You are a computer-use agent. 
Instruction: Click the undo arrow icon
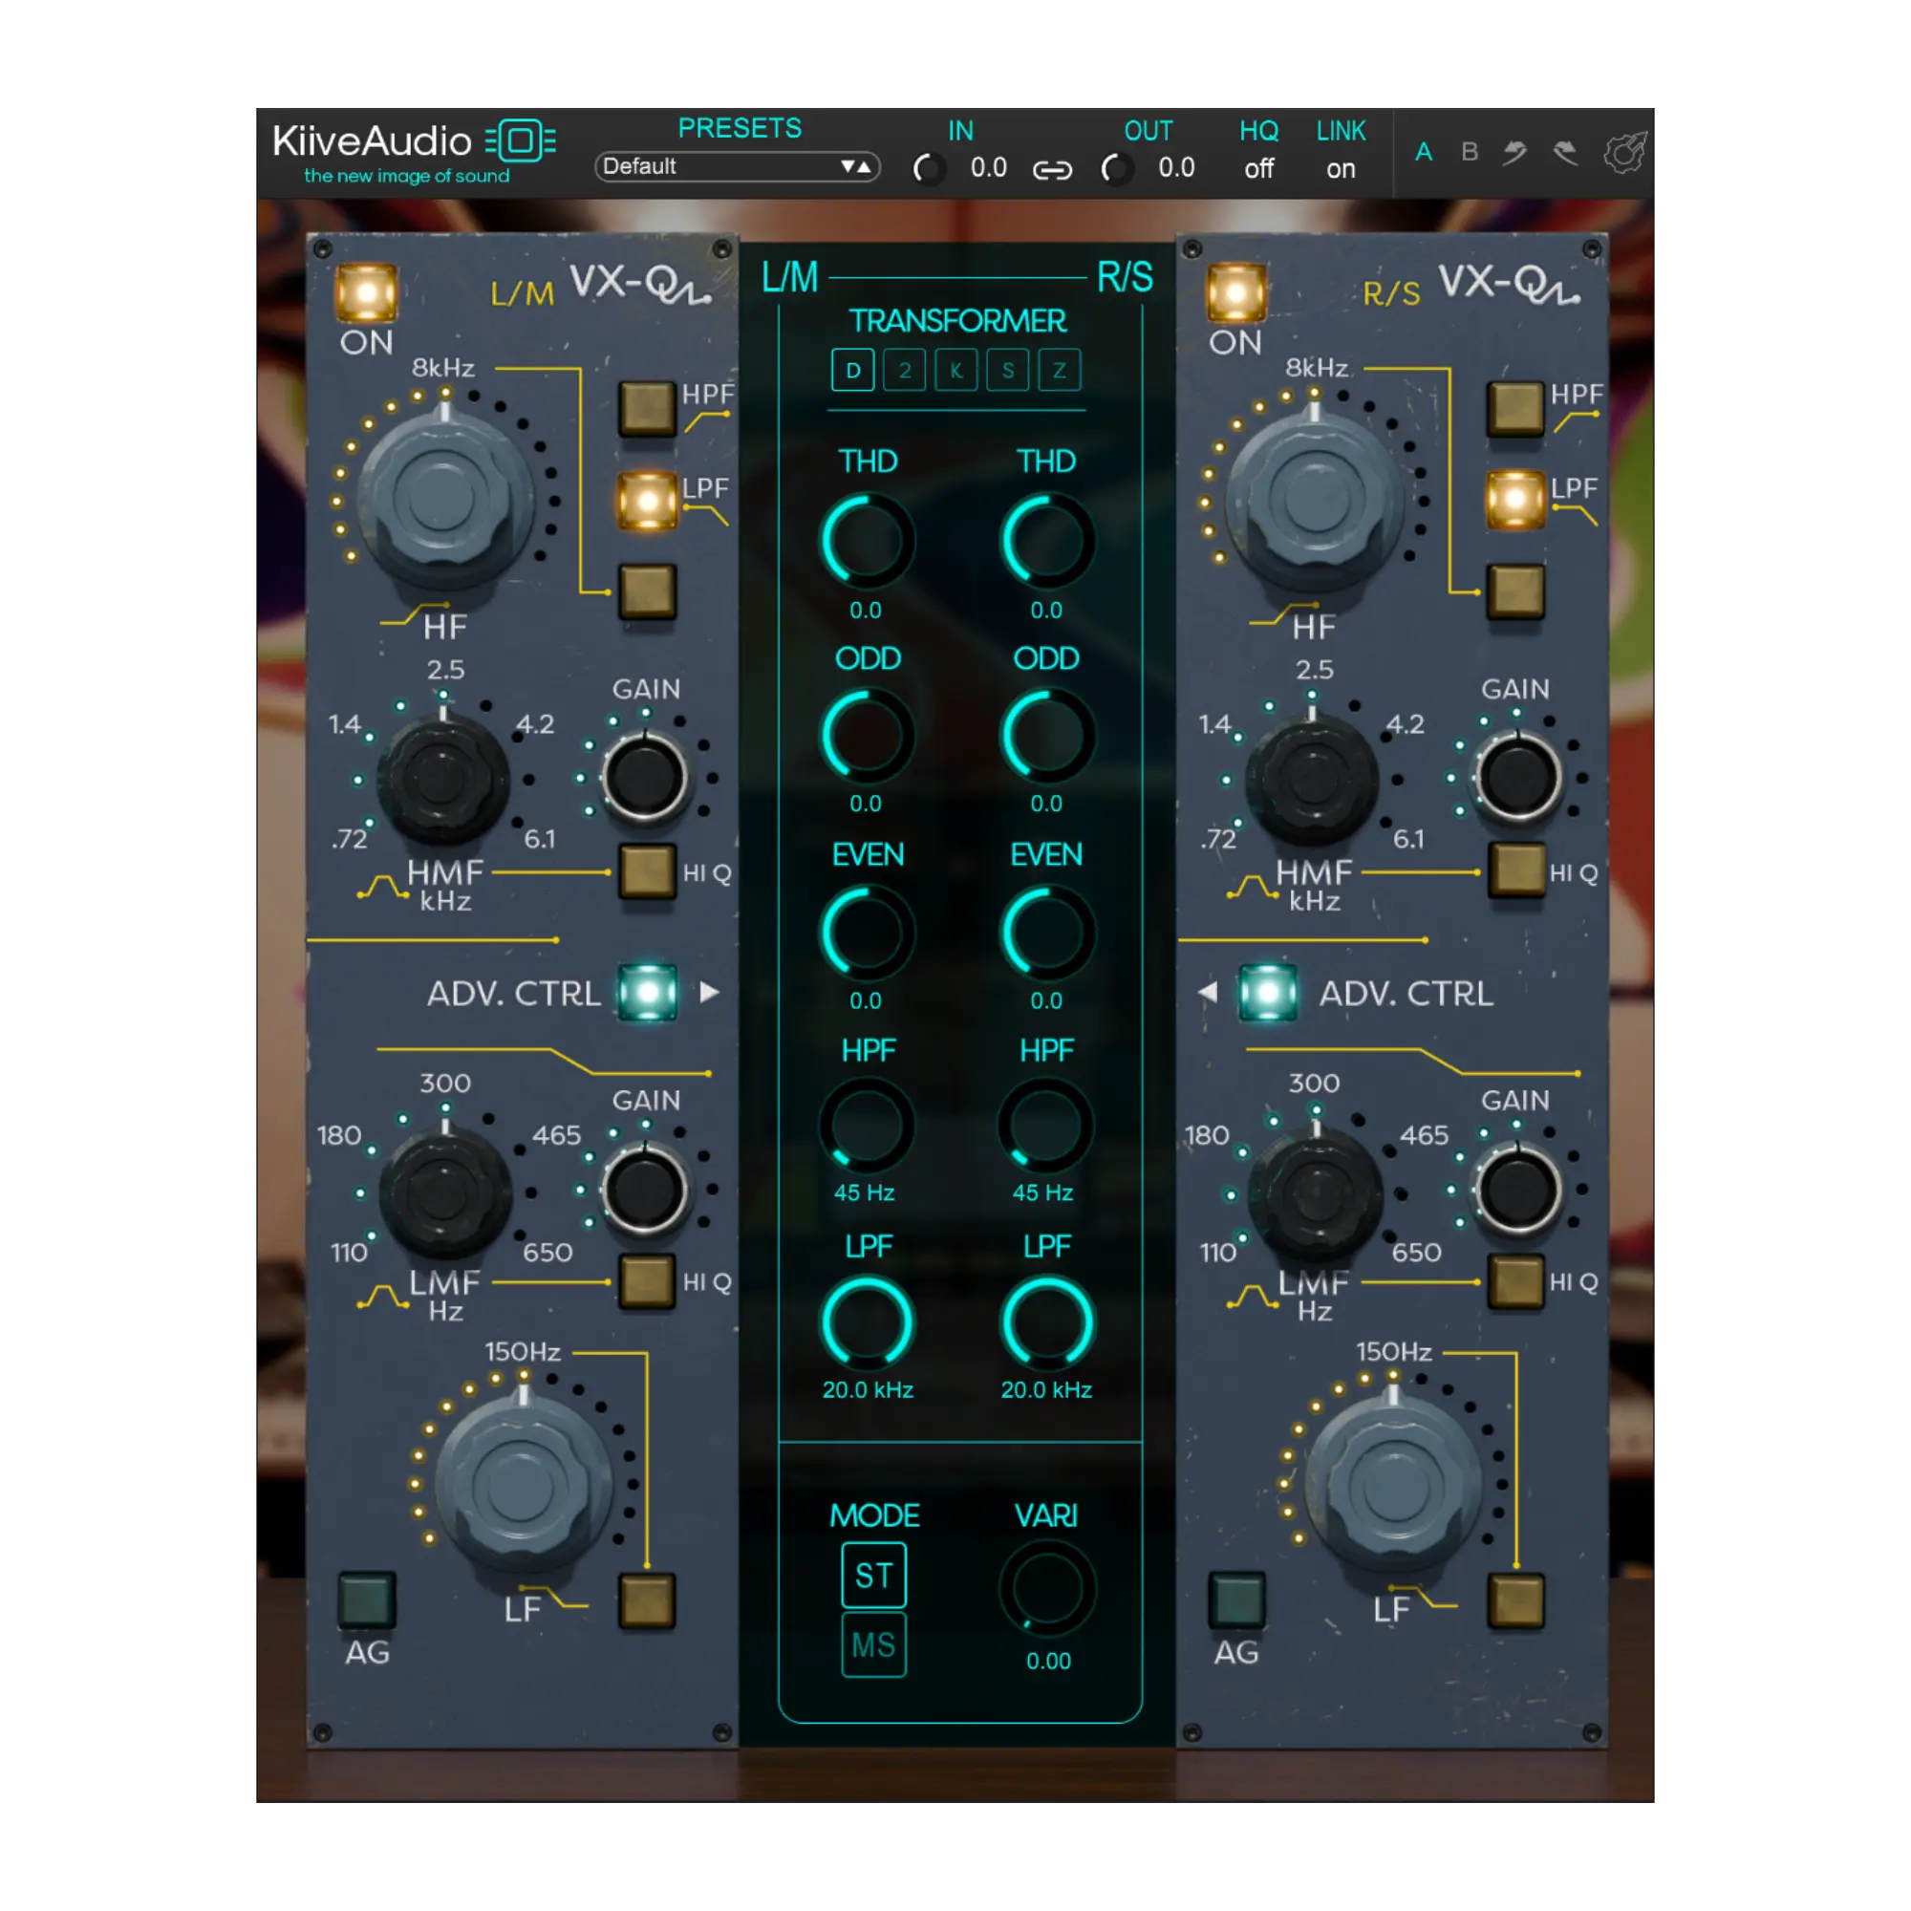pyautogui.click(x=1514, y=153)
